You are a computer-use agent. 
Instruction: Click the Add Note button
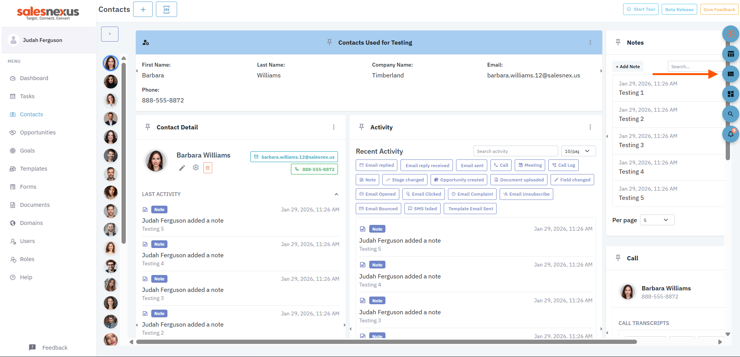628,67
